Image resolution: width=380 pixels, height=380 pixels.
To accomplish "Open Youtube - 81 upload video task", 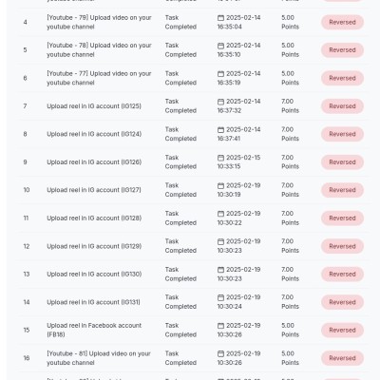I will tap(99, 358).
